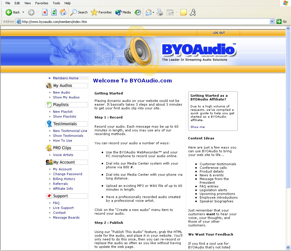The height and width of the screenshot is (251, 291).
Task: Open the File menu
Action: (8, 3)
